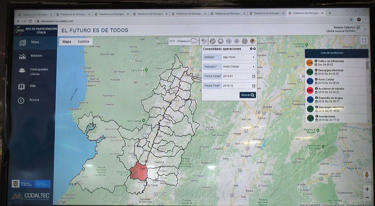Click the Buscar search button
The height and width of the screenshot is (206, 375).
click(248, 95)
